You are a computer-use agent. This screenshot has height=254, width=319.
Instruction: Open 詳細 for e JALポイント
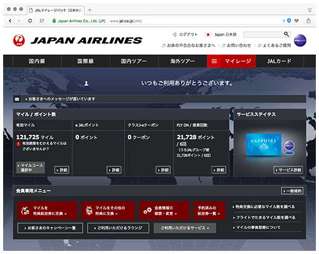click(114, 170)
